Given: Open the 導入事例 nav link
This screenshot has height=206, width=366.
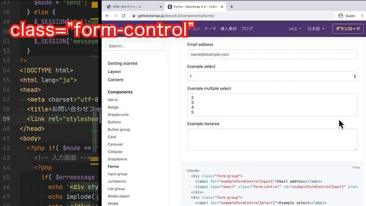Looking at the screenshot, I should point(228,29).
